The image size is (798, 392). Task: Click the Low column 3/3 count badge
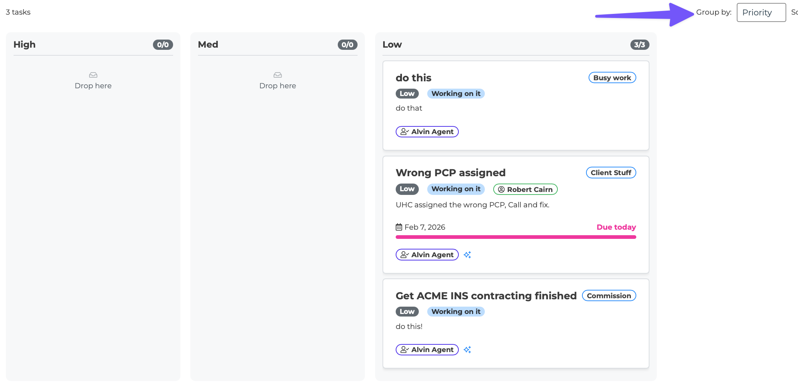[640, 45]
